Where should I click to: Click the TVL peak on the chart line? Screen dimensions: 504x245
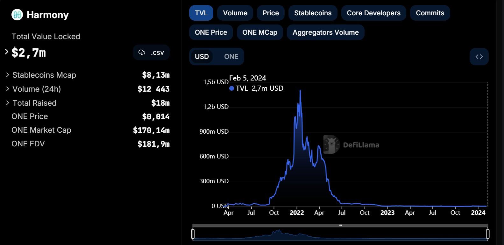(x=300, y=91)
